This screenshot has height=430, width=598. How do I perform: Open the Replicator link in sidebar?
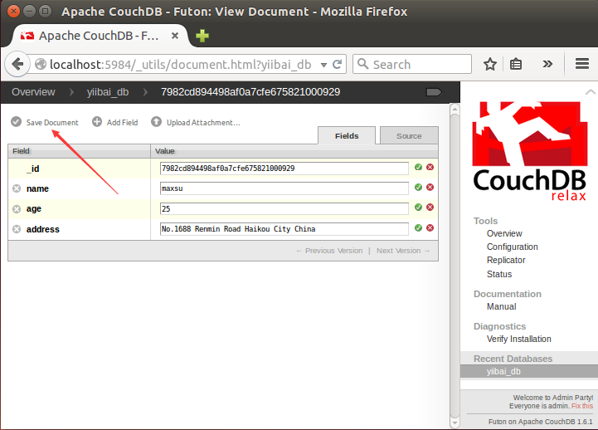(x=506, y=260)
